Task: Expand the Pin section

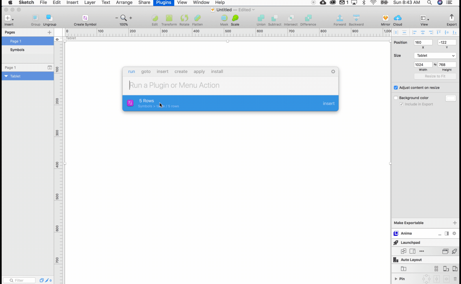Action: click(x=396, y=278)
